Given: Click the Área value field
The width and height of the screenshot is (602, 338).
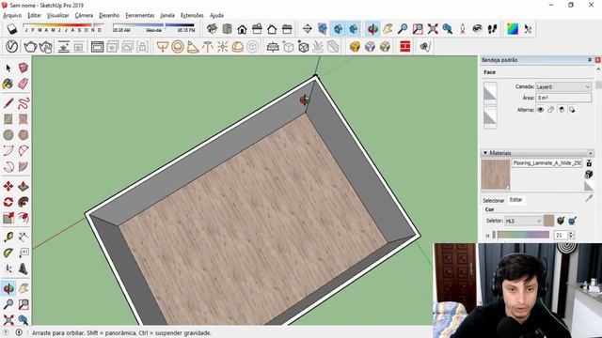Looking at the screenshot, I should (563, 98).
